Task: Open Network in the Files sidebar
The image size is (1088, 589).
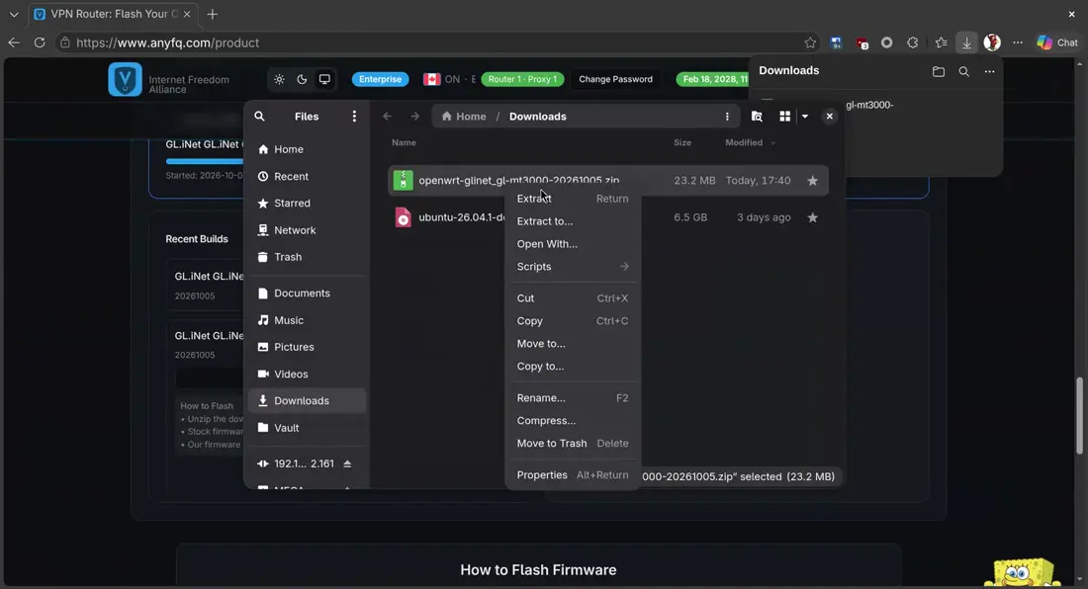Action: [x=307, y=230]
